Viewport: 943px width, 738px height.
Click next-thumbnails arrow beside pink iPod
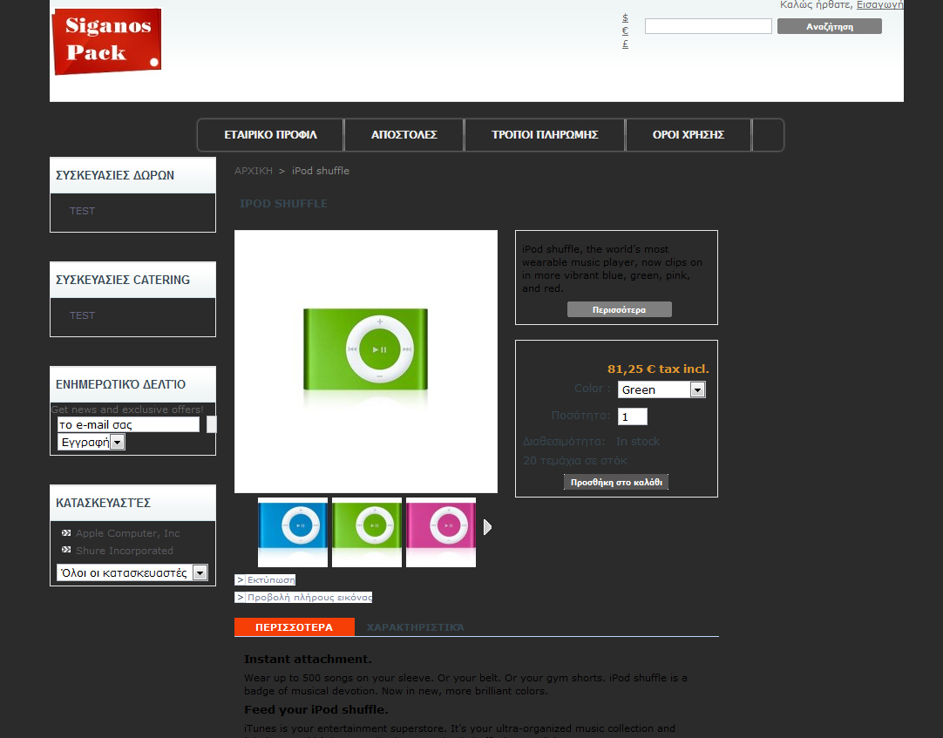488,527
